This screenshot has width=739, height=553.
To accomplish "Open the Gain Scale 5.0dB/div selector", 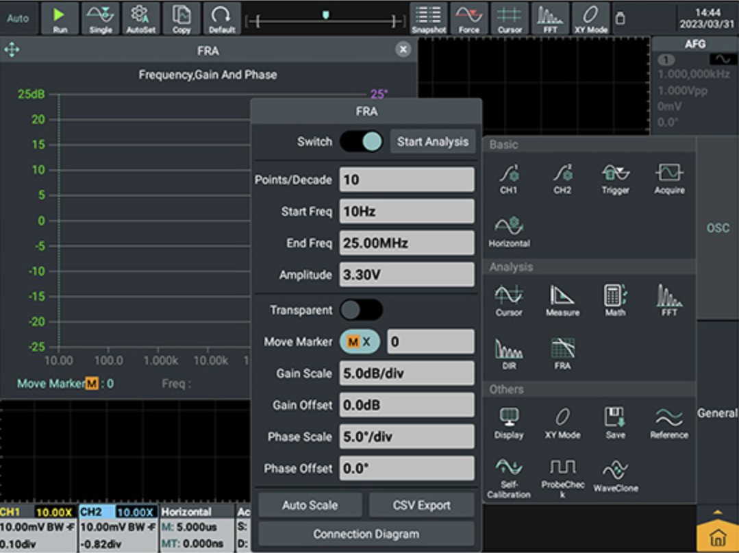I will pyautogui.click(x=406, y=373).
